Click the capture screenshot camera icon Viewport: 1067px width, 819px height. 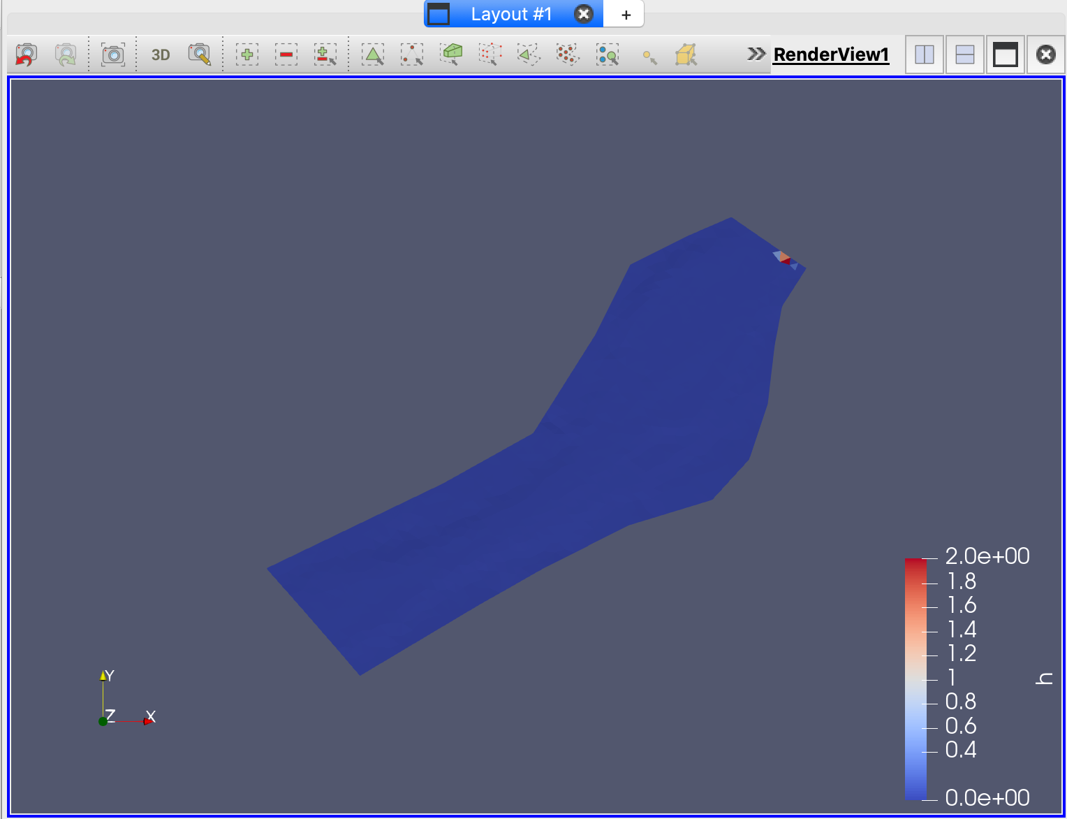point(112,55)
